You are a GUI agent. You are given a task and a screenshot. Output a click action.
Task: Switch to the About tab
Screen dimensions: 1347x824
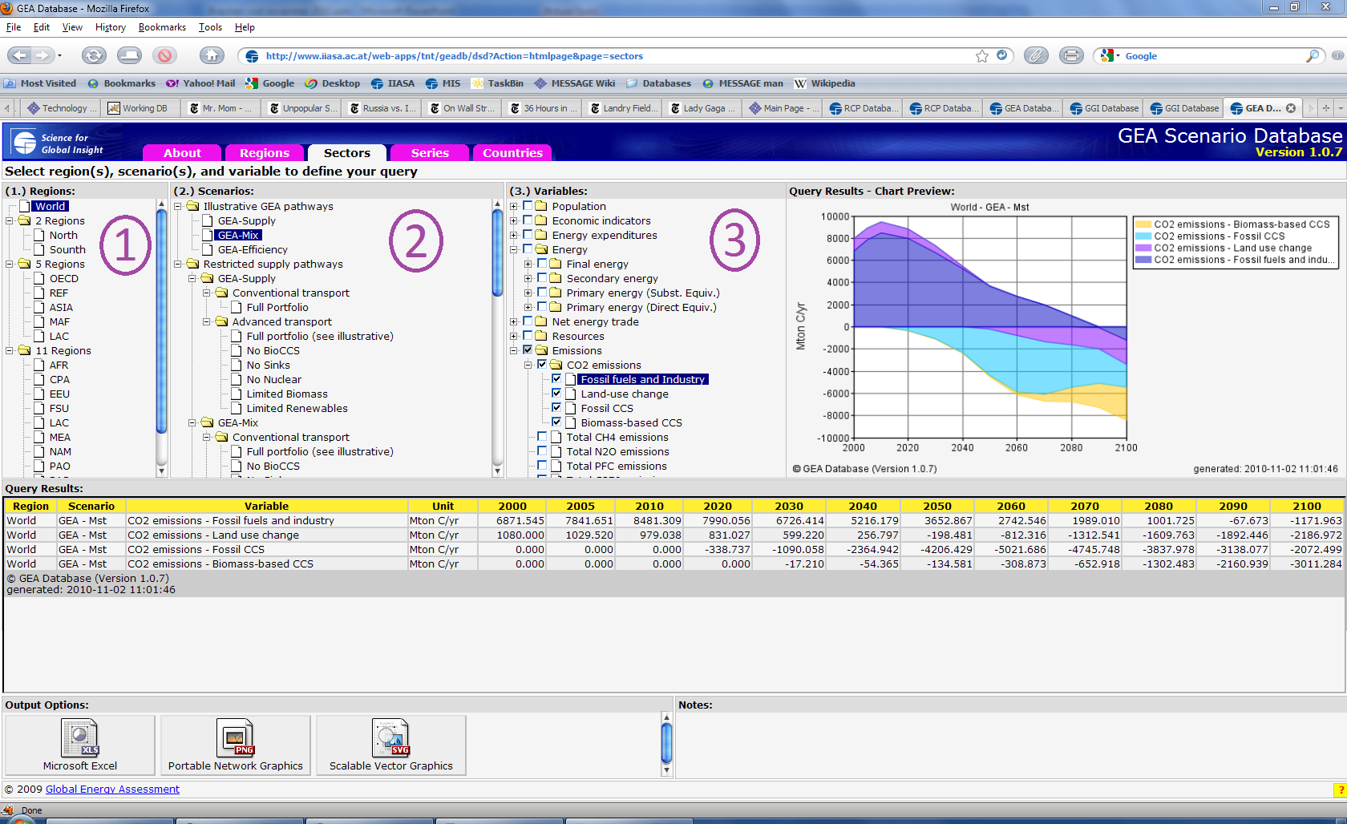click(182, 152)
